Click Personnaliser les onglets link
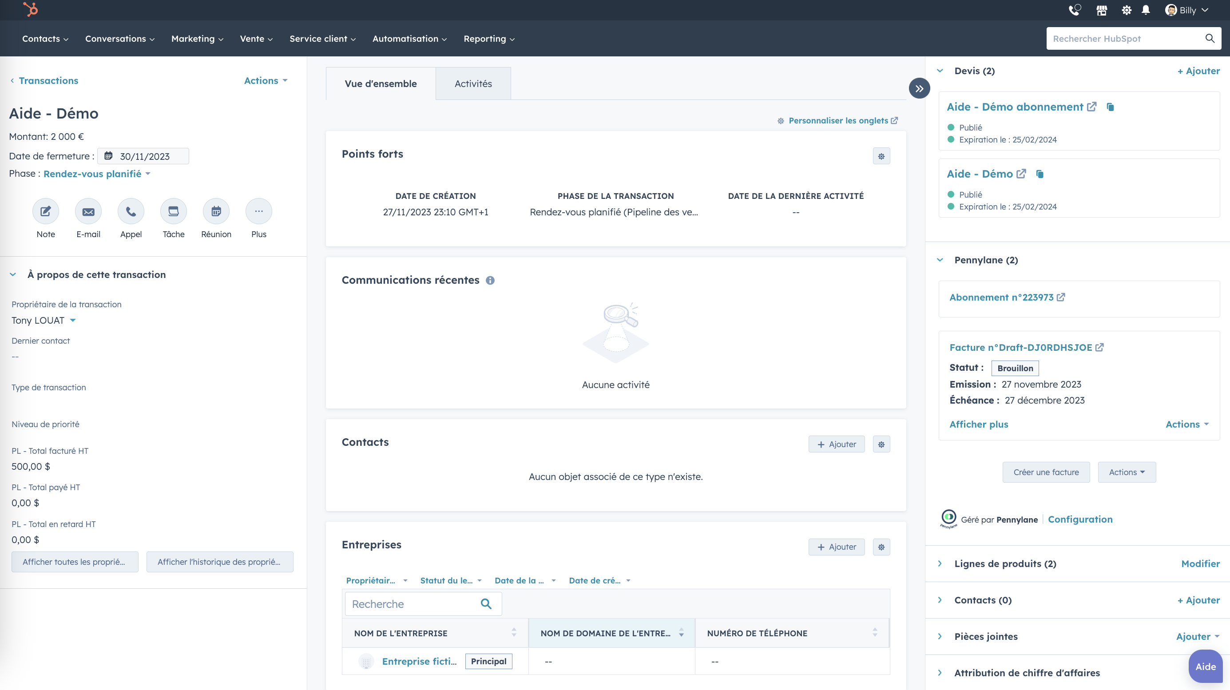 [x=838, y=120]
